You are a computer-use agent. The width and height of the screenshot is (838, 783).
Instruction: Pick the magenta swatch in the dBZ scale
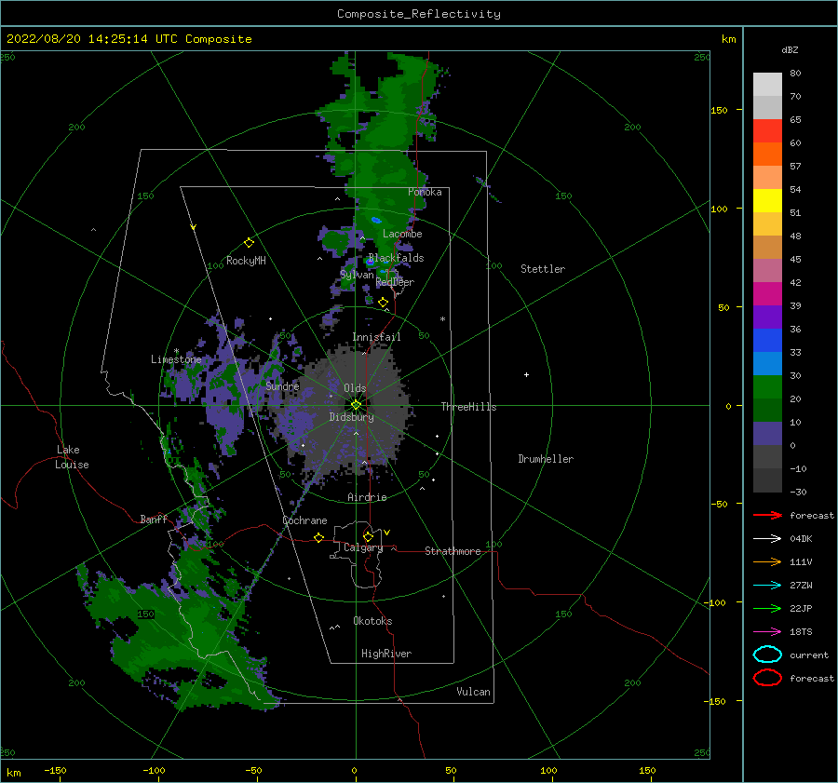pyautogui.click(x=767, y=293)
